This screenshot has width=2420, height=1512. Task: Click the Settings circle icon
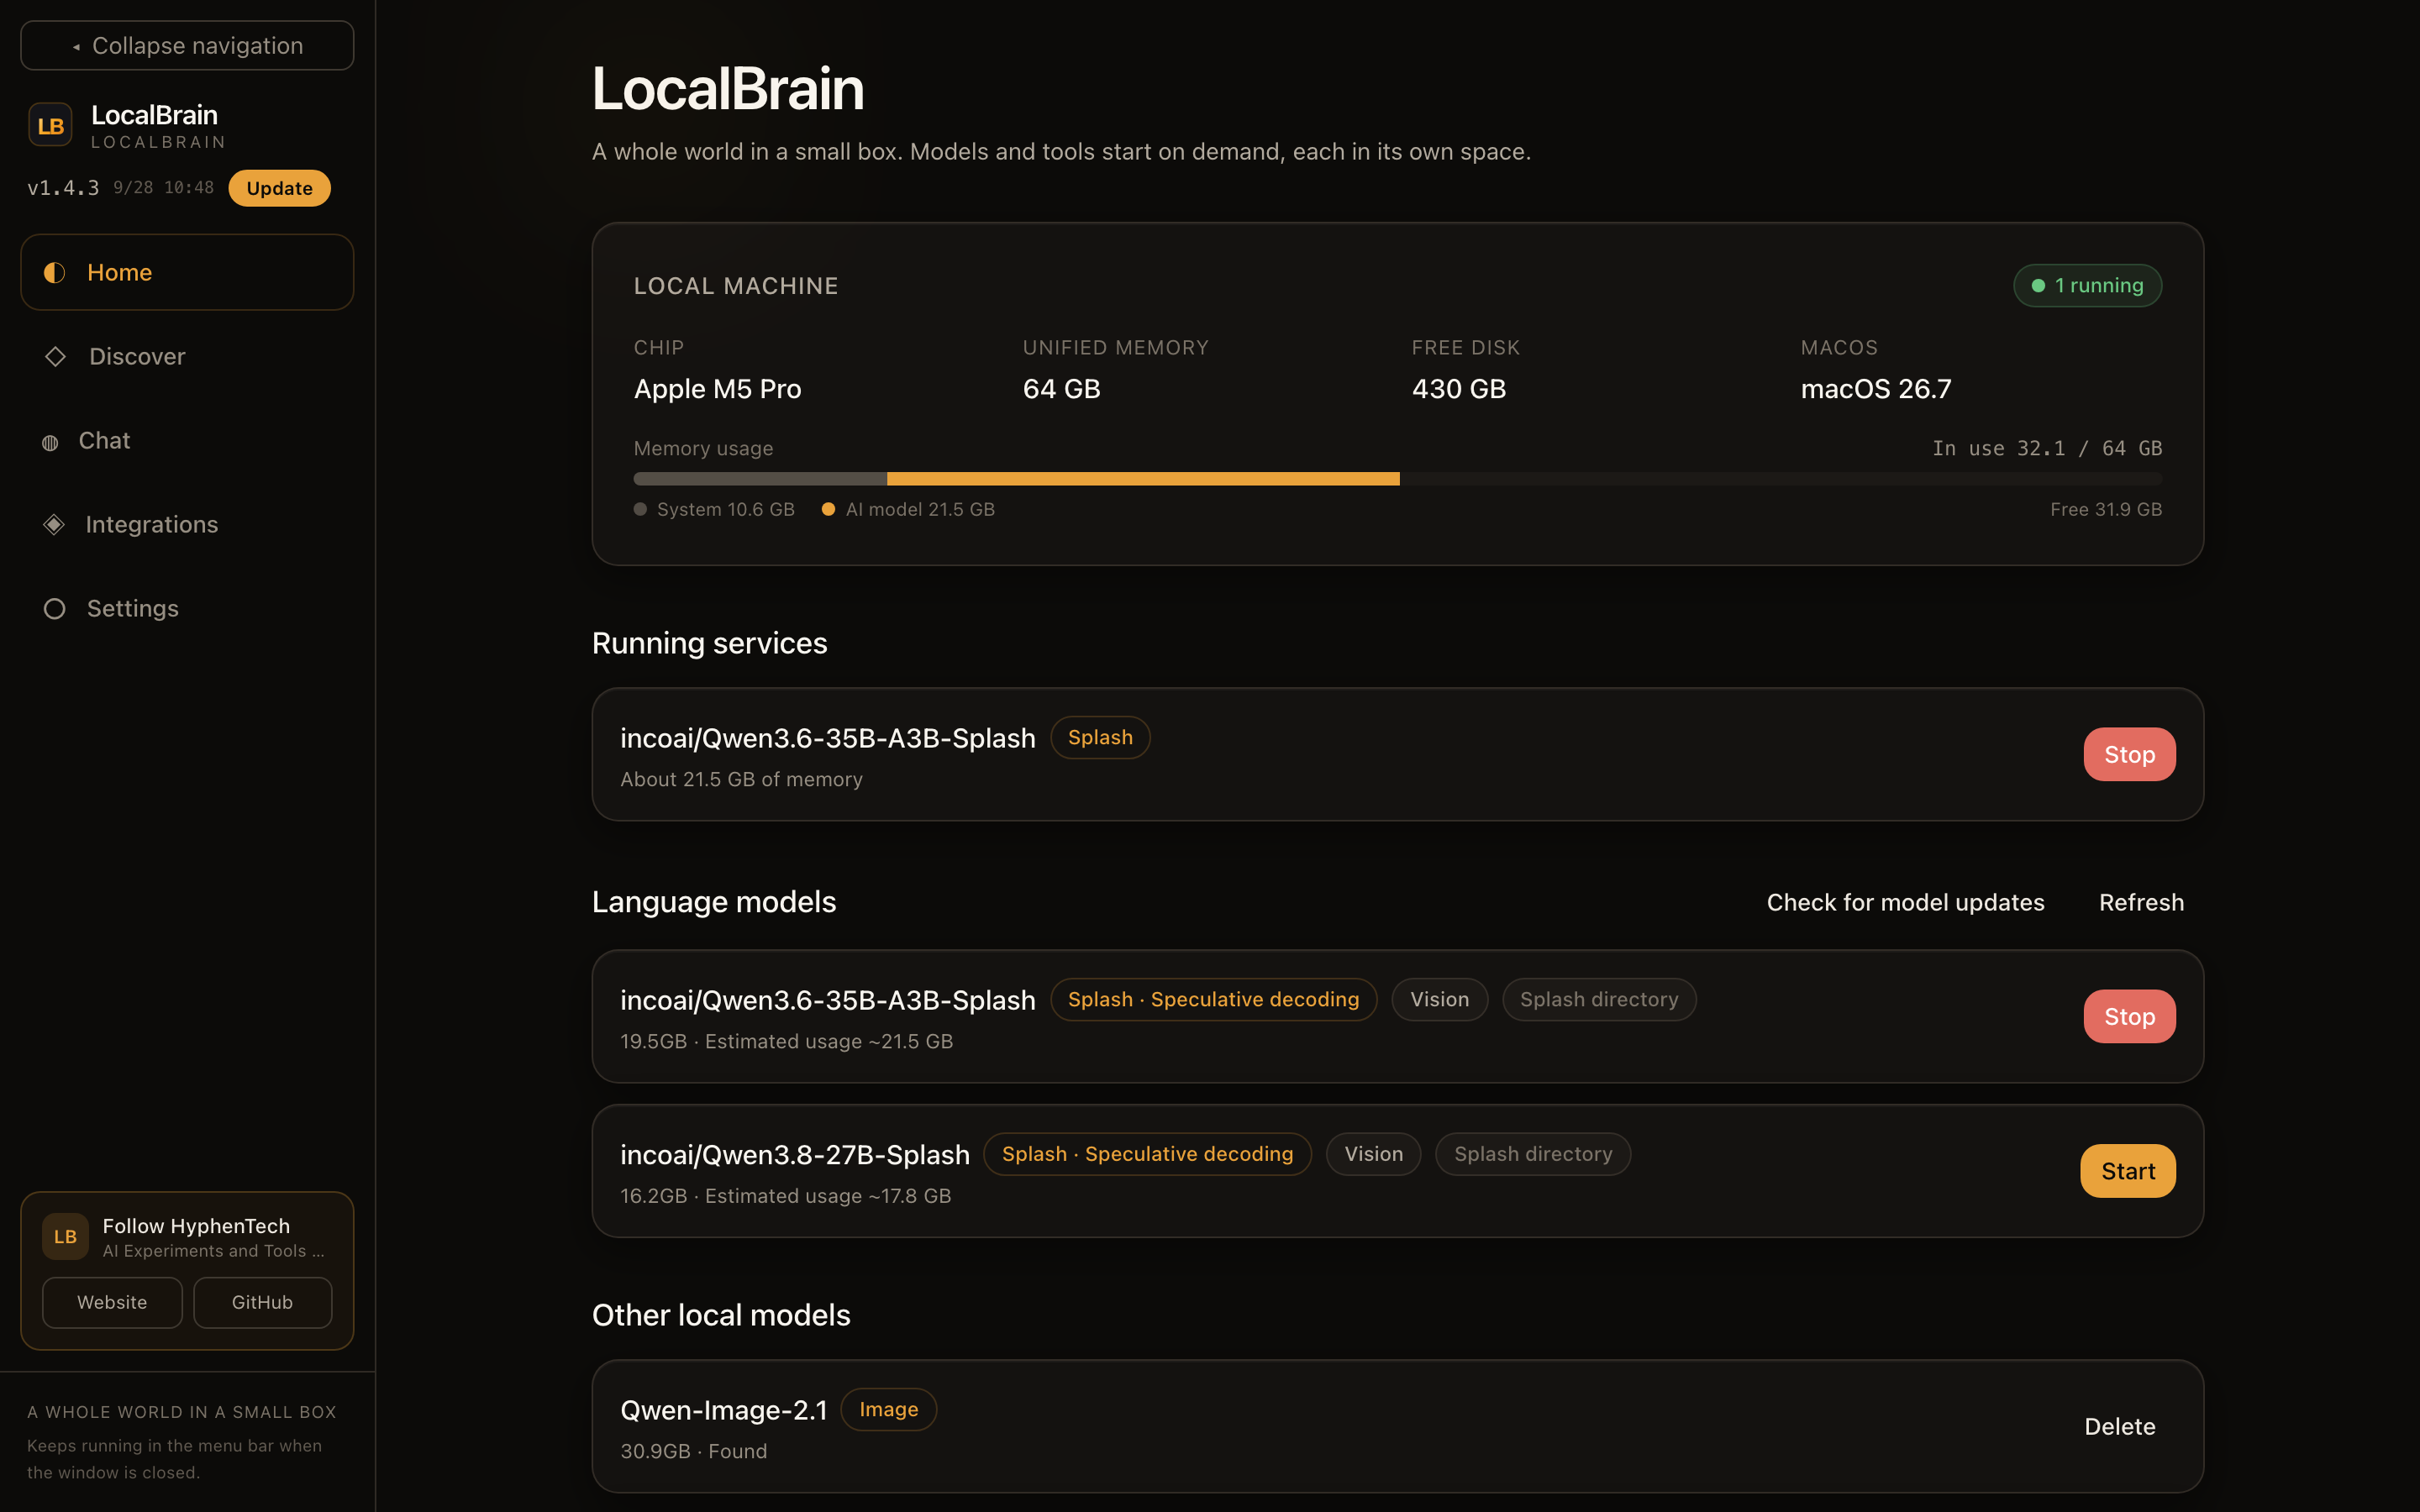click(x=55, y=608)
